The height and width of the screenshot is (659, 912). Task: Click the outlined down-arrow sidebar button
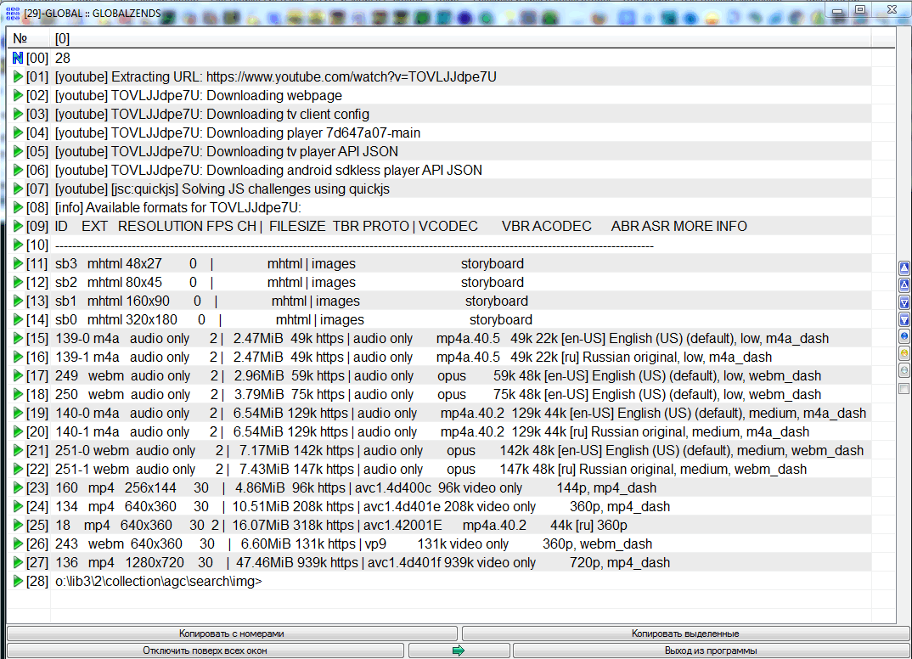point(904,302)
